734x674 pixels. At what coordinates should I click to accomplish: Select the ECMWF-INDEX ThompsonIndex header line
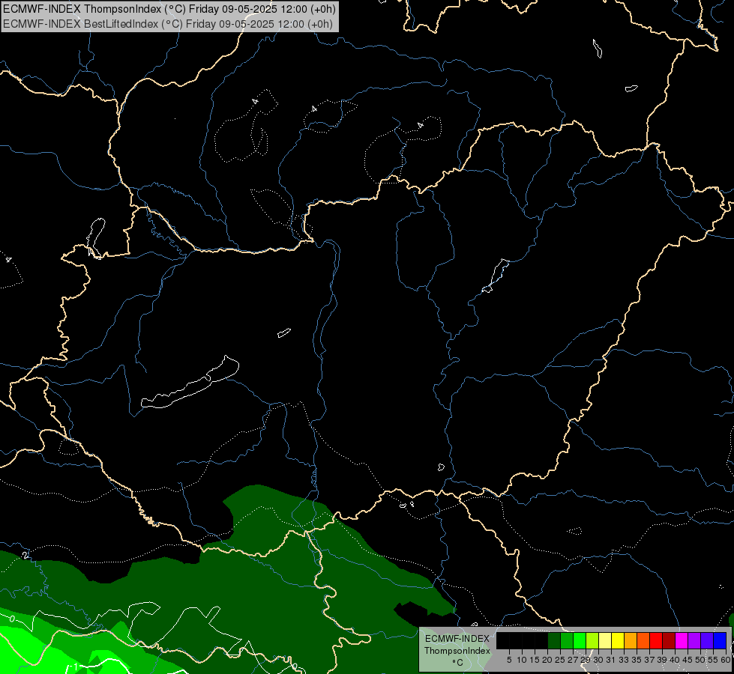point(169,9)
